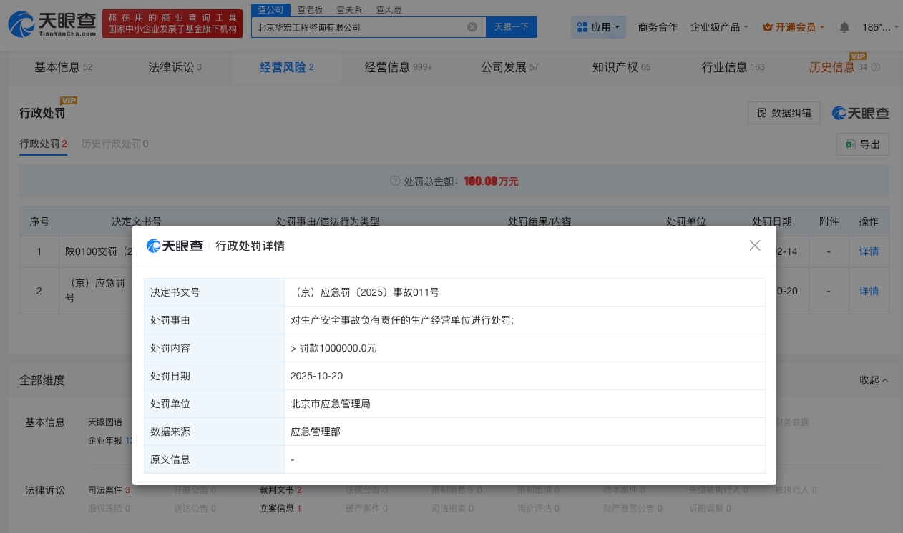Viewport: 903px width, 533px height.
Task: Click the 100.00万元 total penalty amount
Action: 491,181
